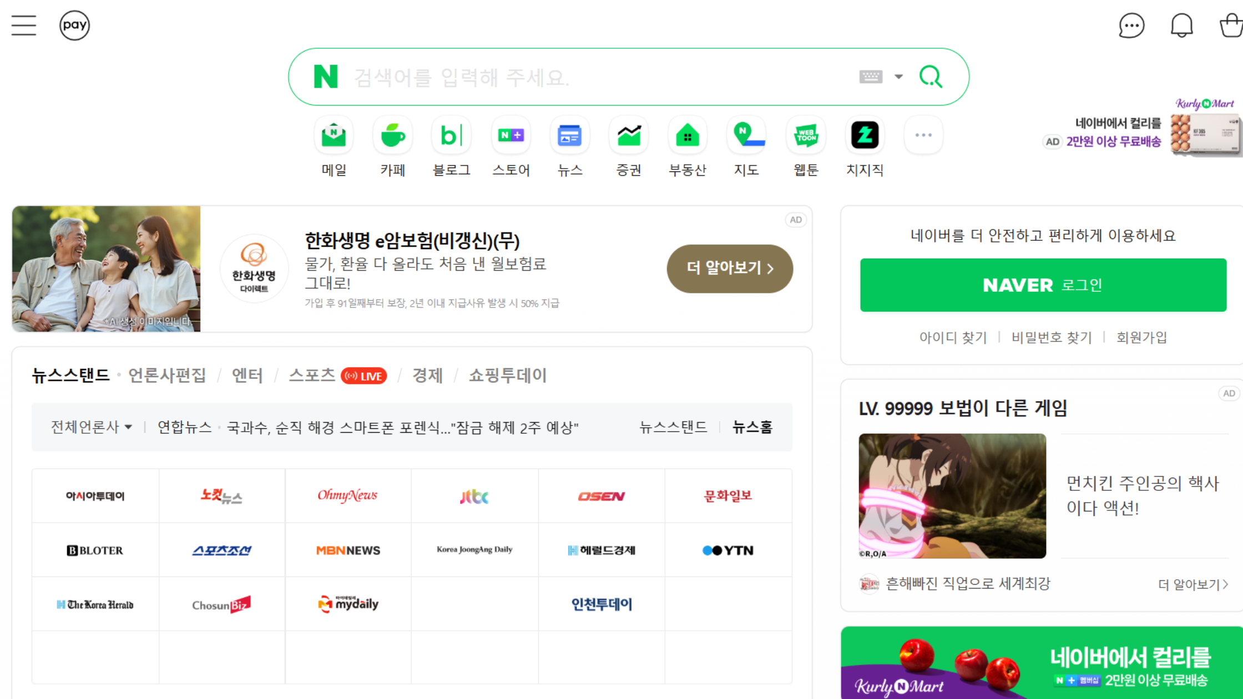Open the Webtoon (웹툰) icon
The width and height of the screenshot is (1243, 699).
pyautogui.click(x=806, y=136)
